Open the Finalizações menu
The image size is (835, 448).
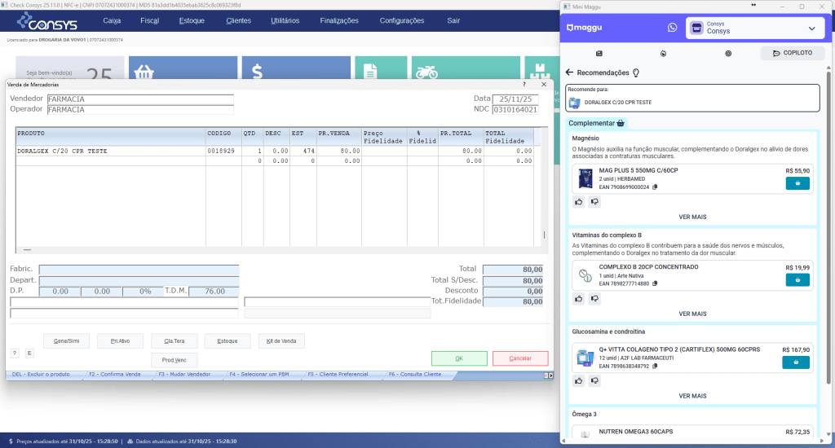click(339, 20)
